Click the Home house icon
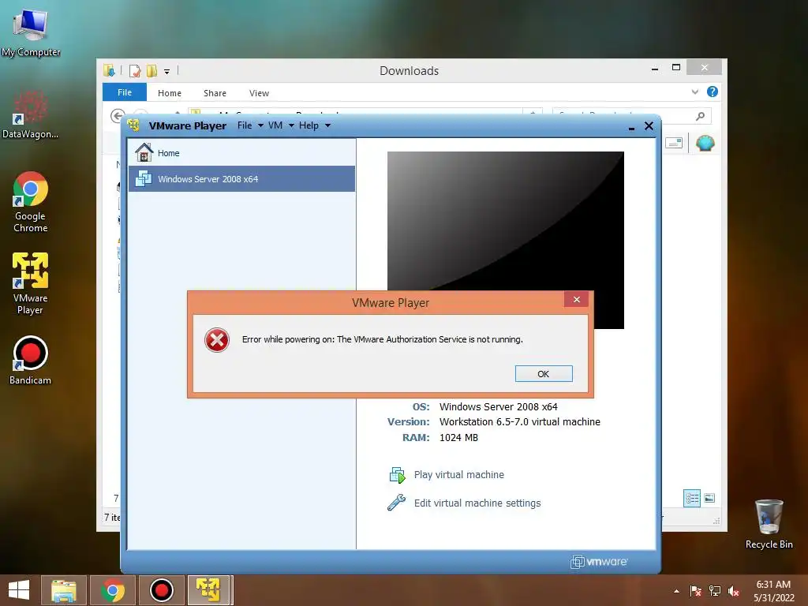 coord(144,152)
